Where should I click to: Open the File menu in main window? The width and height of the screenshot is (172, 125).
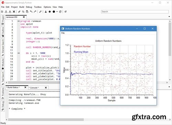point(3,7)
